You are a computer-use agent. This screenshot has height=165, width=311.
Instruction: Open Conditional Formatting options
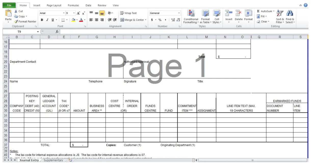pos(191,17)
